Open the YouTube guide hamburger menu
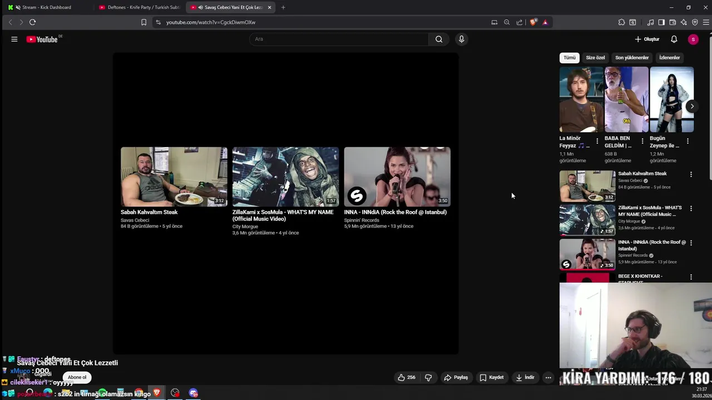The height and width of the screenshot is (400, 712). pyautogui.click(x=14, y=39)
